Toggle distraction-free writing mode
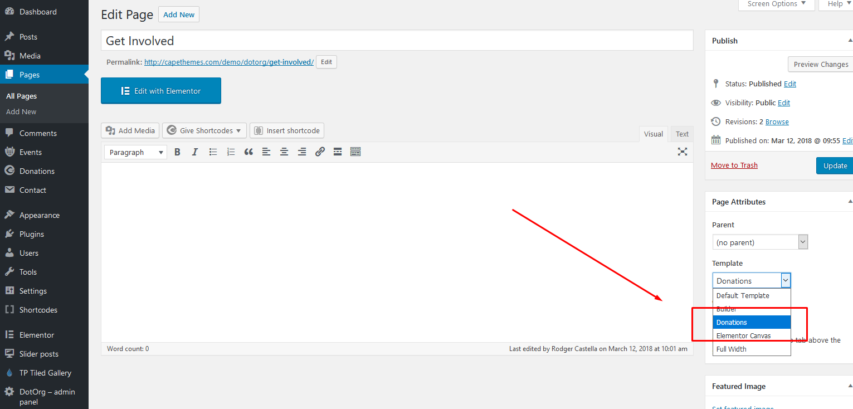The image size is (853, 409). [x=682, y=152]
